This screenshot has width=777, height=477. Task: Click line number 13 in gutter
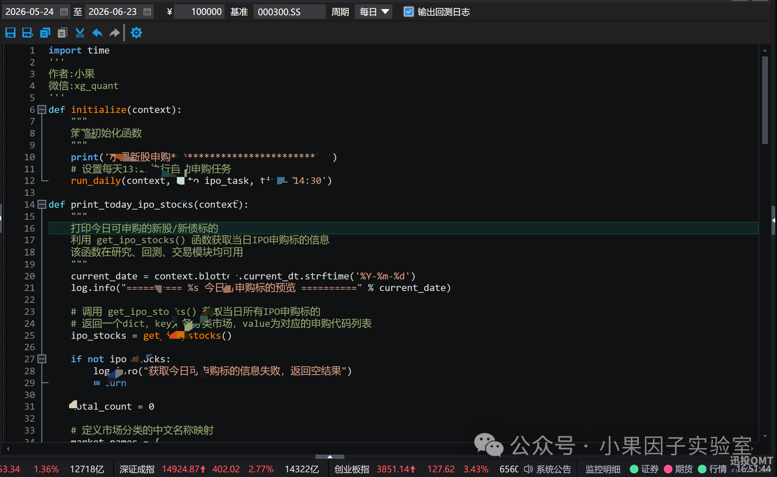tap(30, 193)
